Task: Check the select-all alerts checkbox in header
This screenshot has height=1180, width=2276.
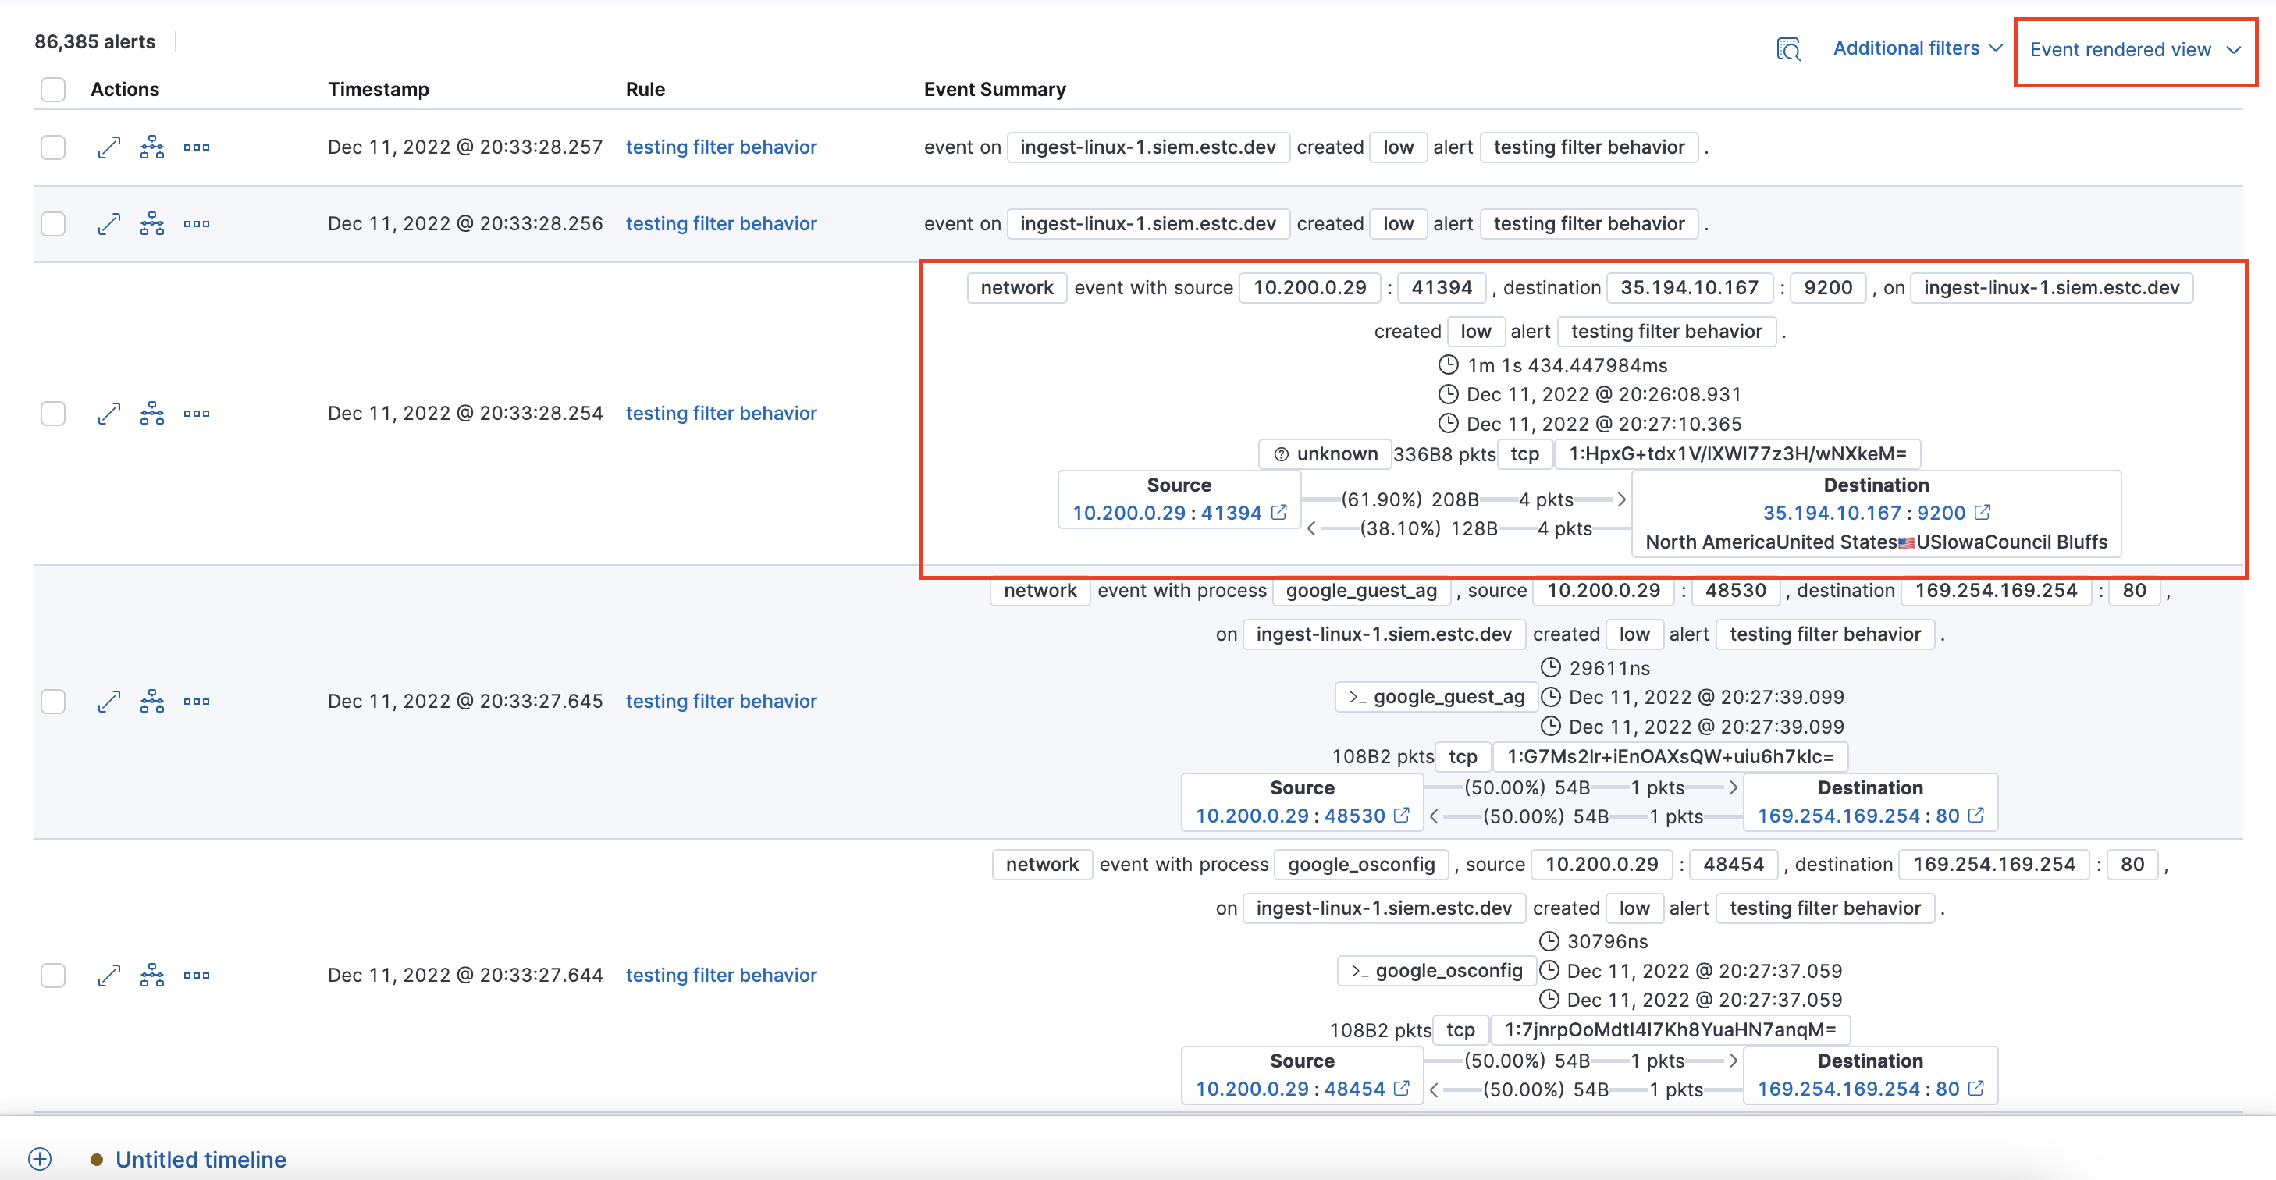Action: click(53, 89)
